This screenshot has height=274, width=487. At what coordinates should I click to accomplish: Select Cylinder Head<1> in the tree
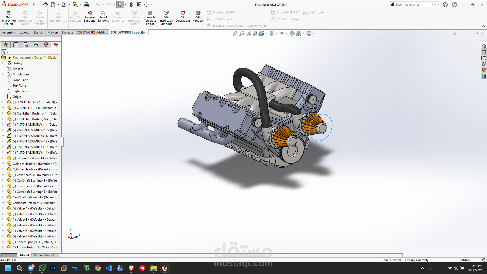coord(32,164)
